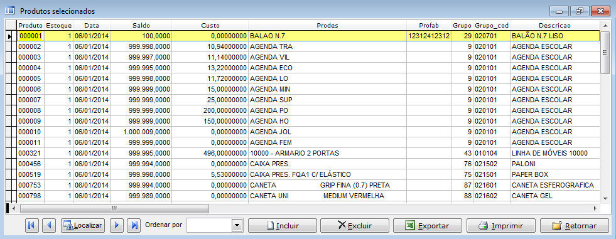Image resolution: width=616 pixels, height=239 pixels.
Task: Click the CAIXA PRES. FQA1 C/ ELÁSTICO cell
Action: point(327,174)
